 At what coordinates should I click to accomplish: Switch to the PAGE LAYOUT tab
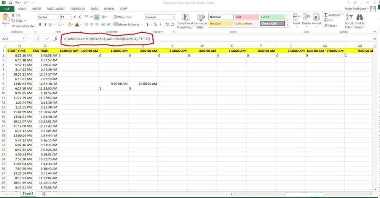56,9
